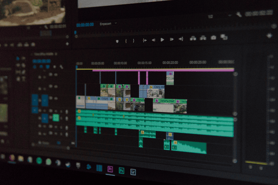The width and height of the screenshot is (278, 185).
Task: Click the Extract button in monitor controls
Action: (202, 38)
